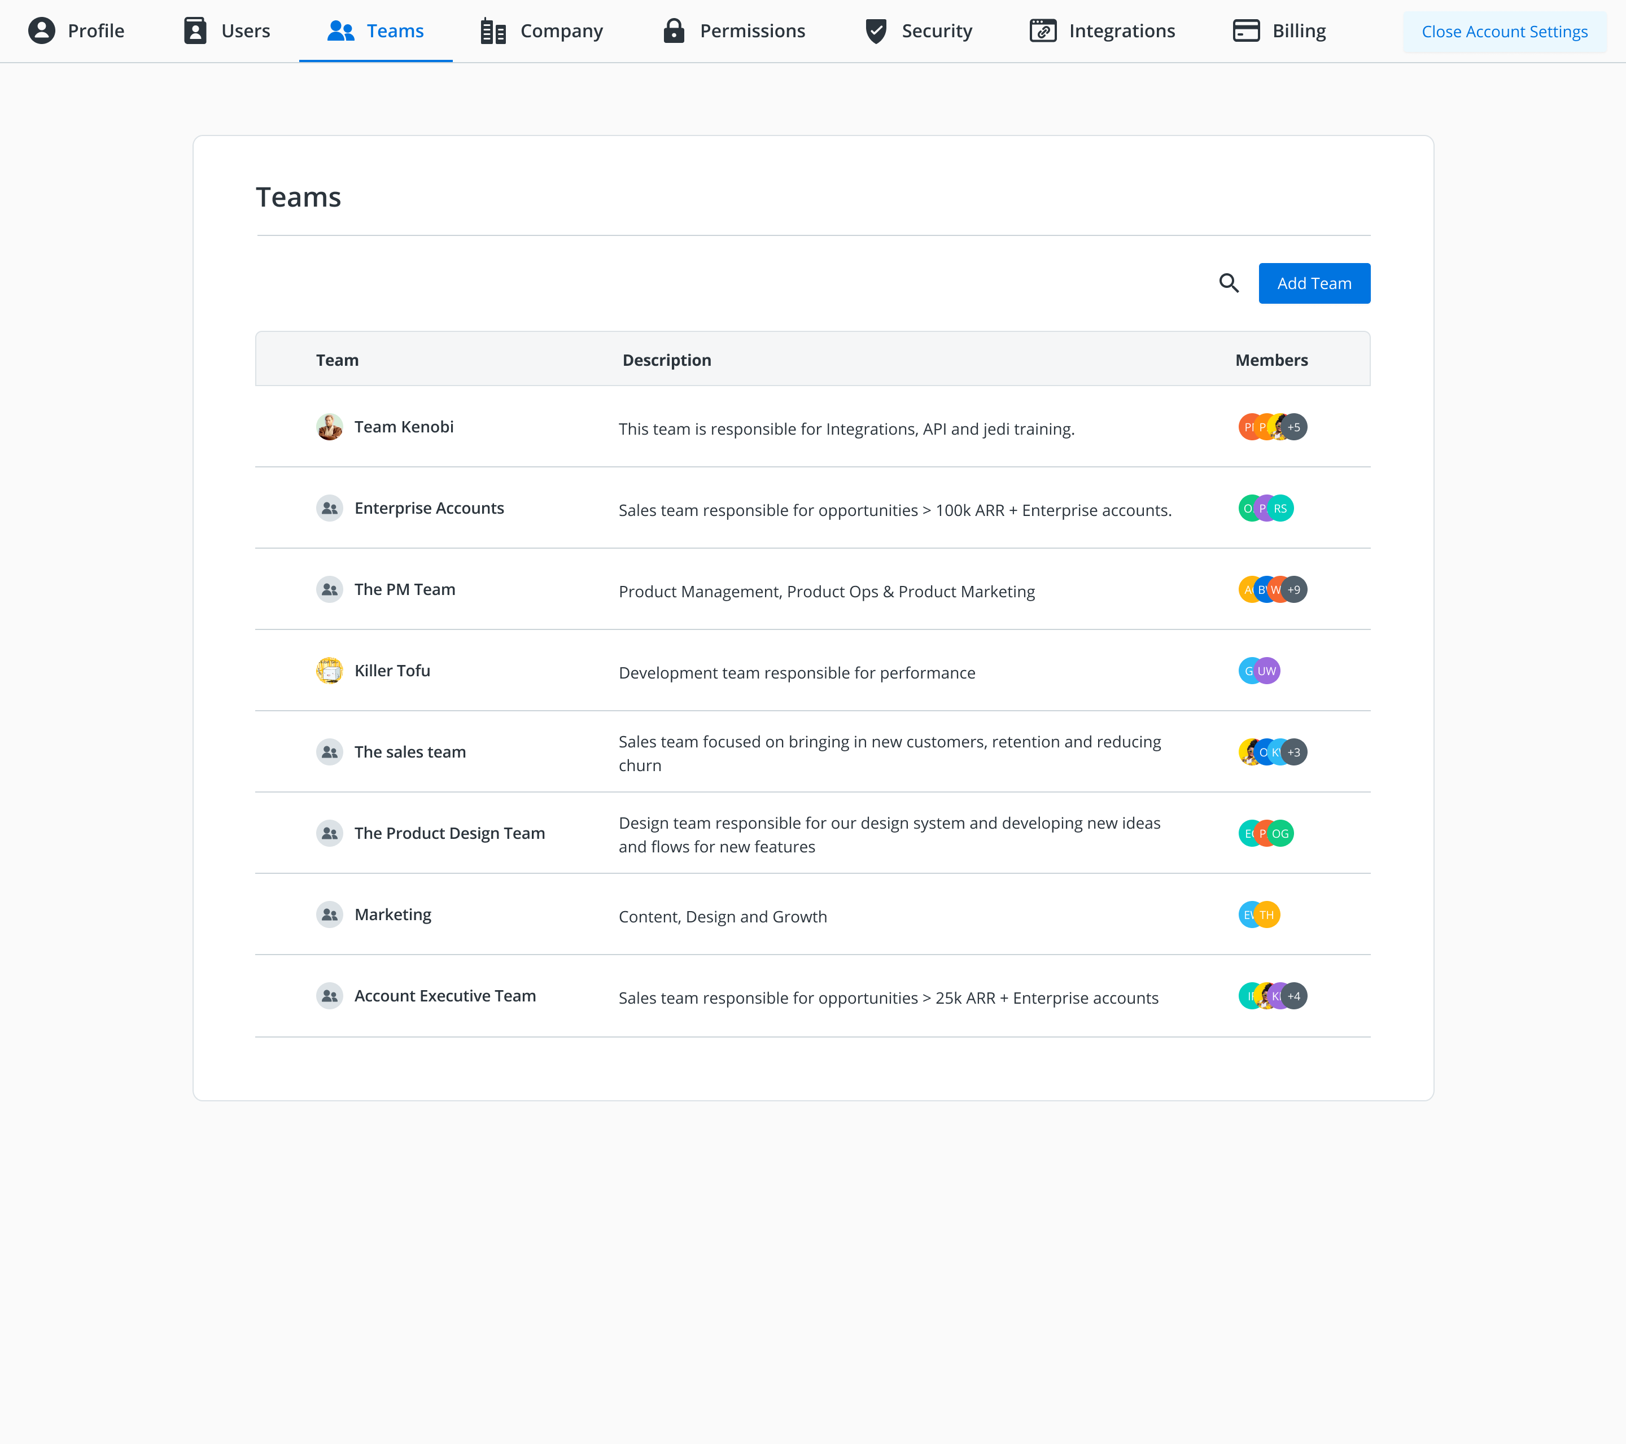Click the Enterprise Accounts group icon
The image size is (1626, 1444).
pyautogui.click(x=329, y=509)
